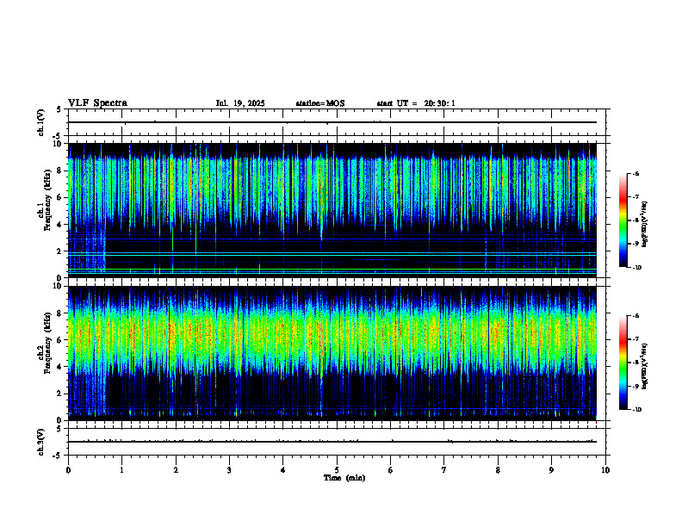Click the ch.2 spectrogram color bar
Screen dimensions: 682x527
(x=623, y=363)
